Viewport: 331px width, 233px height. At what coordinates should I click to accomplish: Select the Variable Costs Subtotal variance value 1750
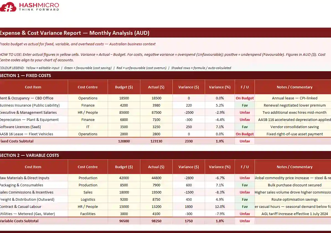(x=188, y=221)
